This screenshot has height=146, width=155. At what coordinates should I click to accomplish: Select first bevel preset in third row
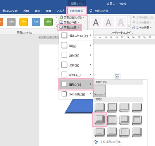(100, 132)
